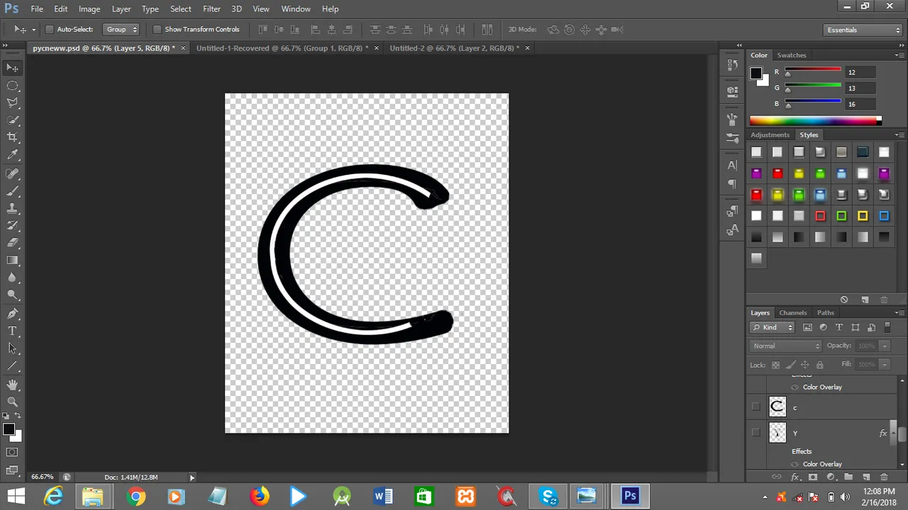Select the Move tool
Screen dimensions: 908x510
[13, 68]
